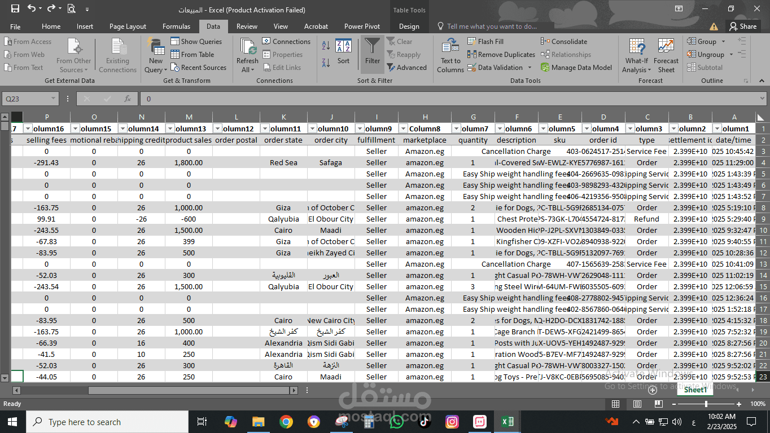Switch to Normal view in status bar
Image resolution: width=770 pixels, height=433 pixels.
(615, 404)
